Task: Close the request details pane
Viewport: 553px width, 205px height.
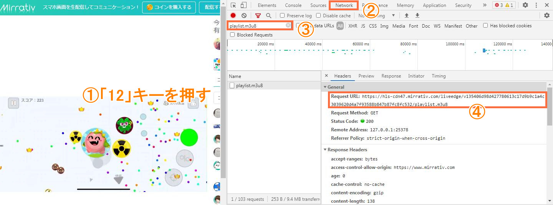Action: click(x=326, y=76)
